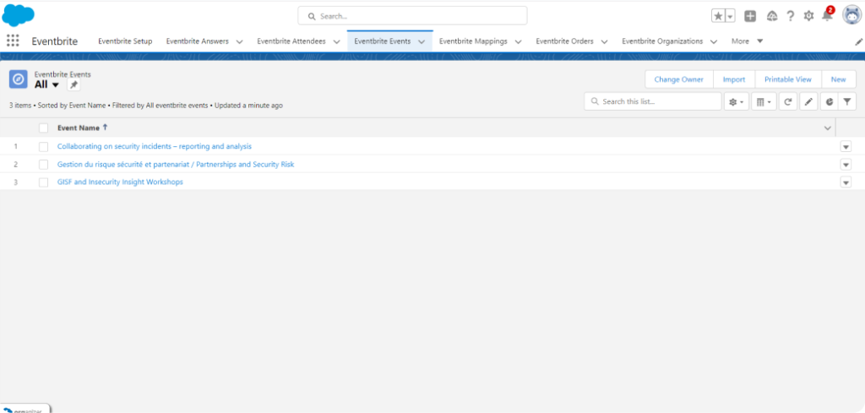Switch to Eventbrite Mappings tab

[473, 41]
